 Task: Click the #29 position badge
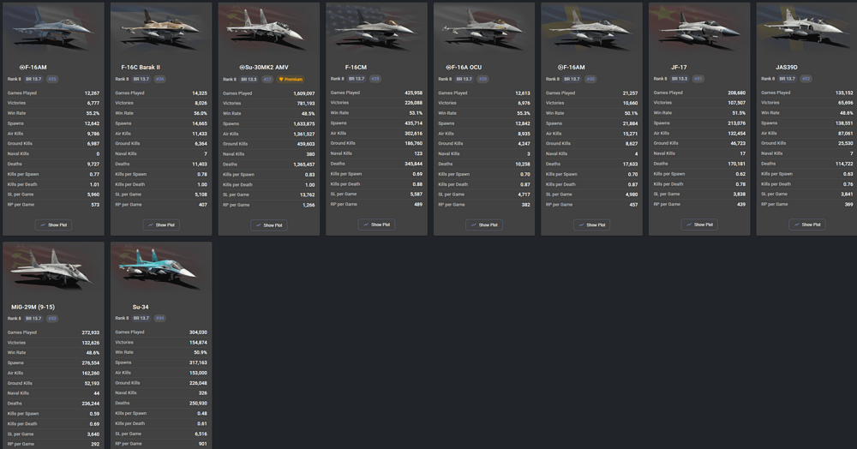click(x=482, y=79)
